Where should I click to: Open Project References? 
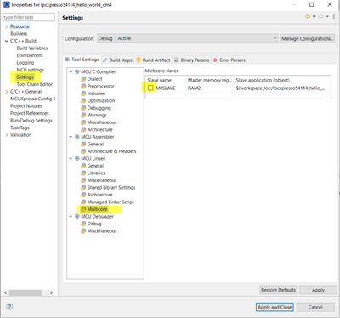pyautogui.click(x=30, y=113)
